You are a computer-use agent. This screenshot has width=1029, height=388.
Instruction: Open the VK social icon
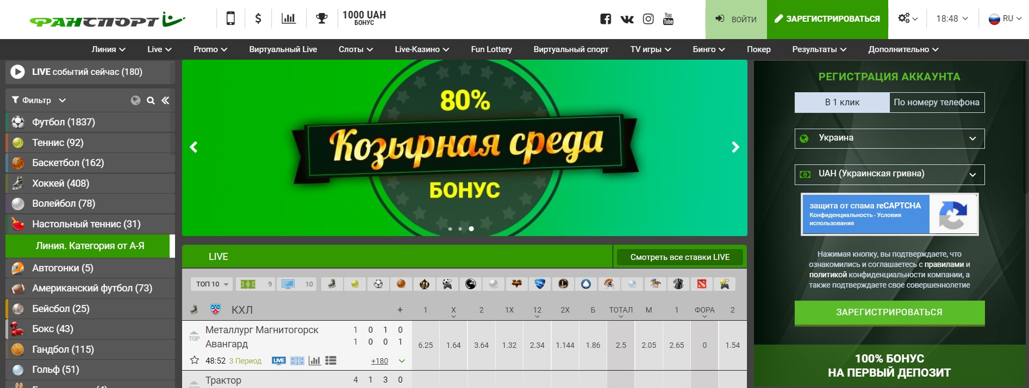click(x=627, y=19)
